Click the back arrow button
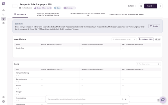The height and width of the screenshot is (105, 168). 15,6
